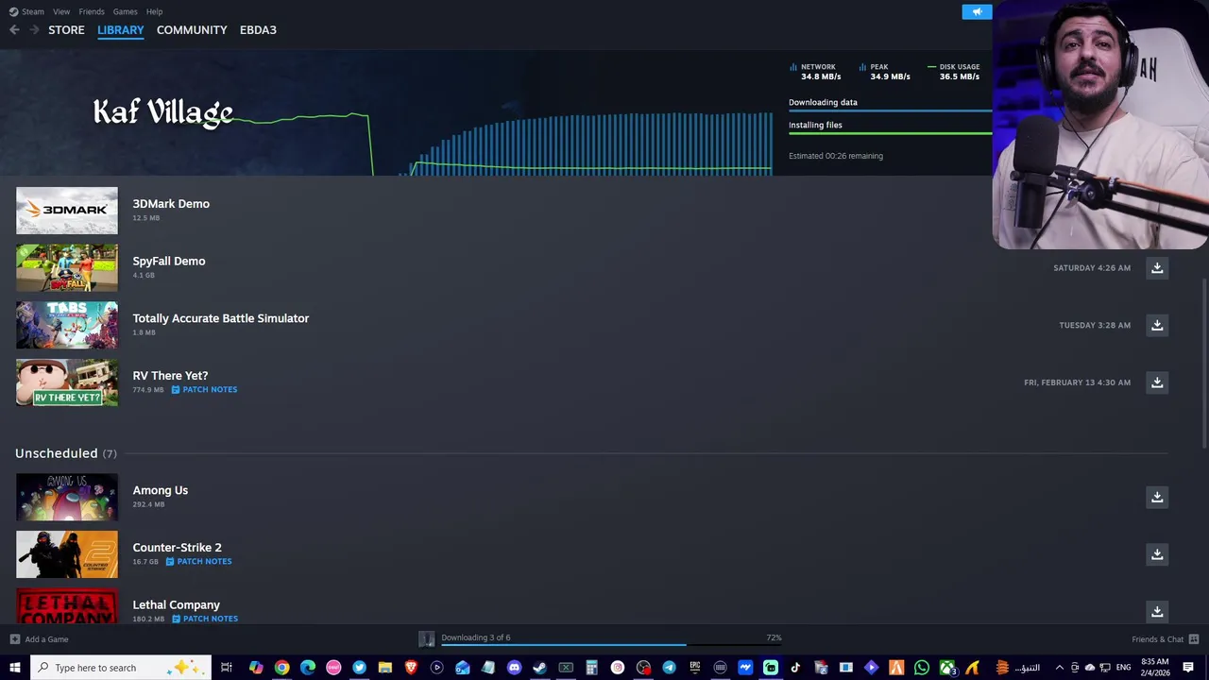Click the bottom download progress bar
This screenshot has width=1209, height=680.
pyautogui.click(x=611, y=646)
